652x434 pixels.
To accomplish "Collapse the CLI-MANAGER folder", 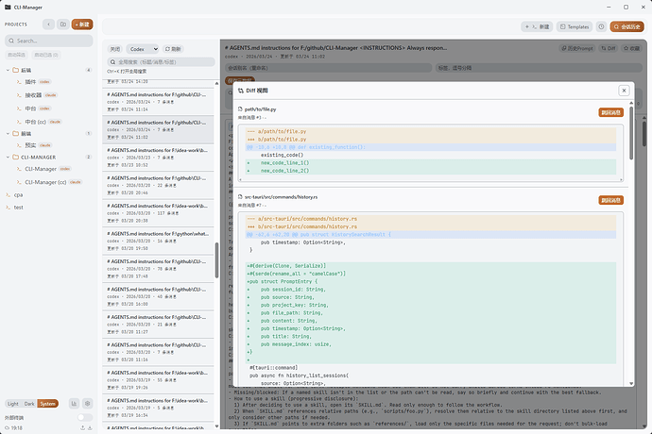I will point(8,157).
